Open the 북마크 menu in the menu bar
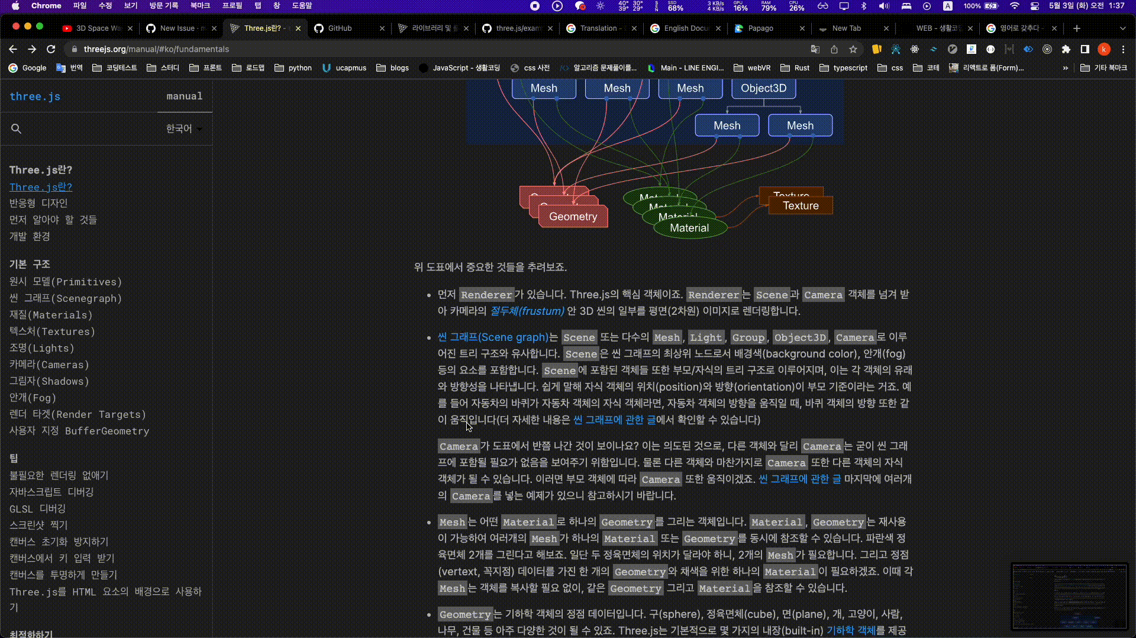Screen dimensions: 1136x638 [x=200, y=6]
